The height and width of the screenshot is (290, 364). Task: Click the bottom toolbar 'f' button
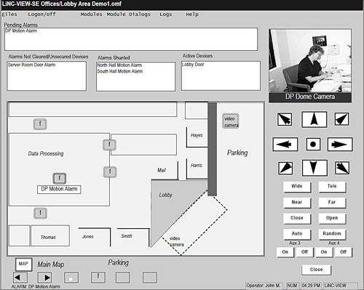click(98, 278)
